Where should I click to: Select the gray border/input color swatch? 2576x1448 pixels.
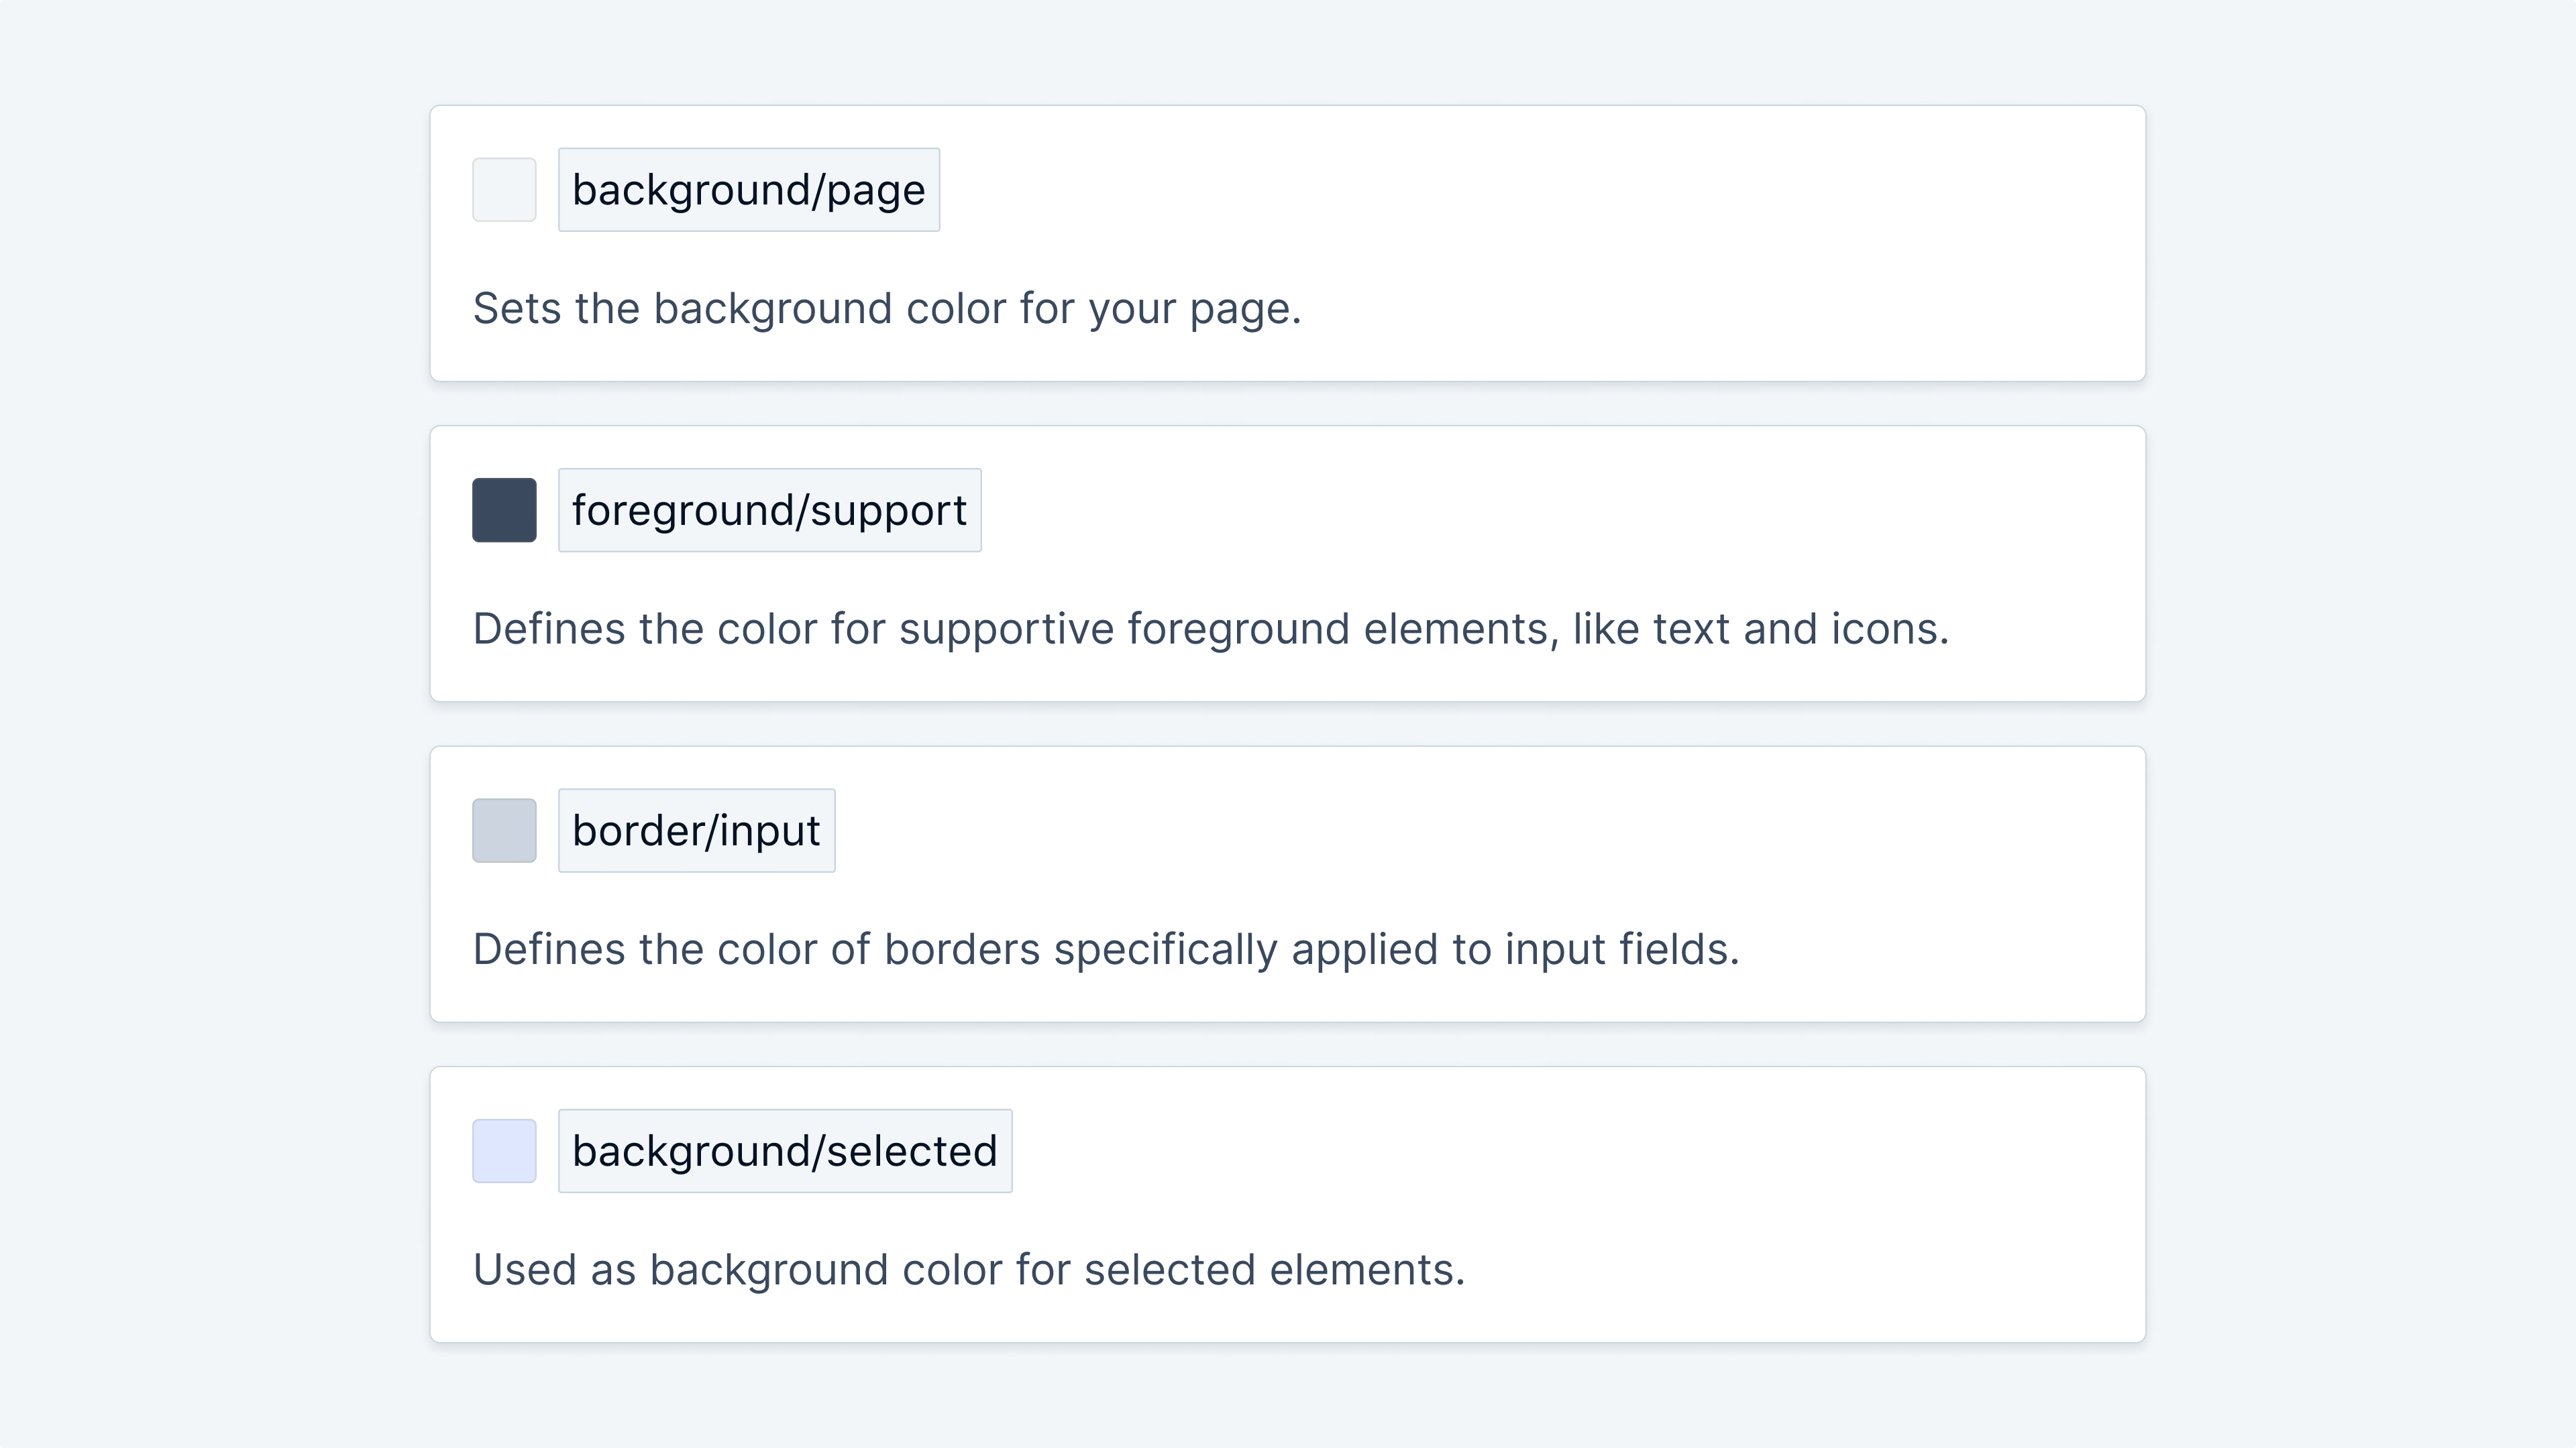504,831
